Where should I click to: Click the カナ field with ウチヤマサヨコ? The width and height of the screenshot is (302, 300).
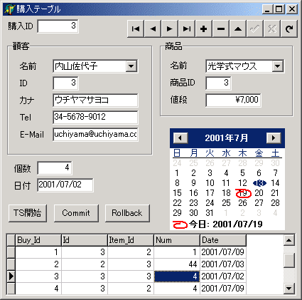tap(95, 100)
